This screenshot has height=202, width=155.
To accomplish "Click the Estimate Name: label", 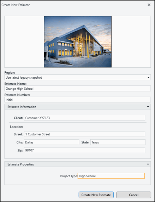I will click(x=16, y=84).
